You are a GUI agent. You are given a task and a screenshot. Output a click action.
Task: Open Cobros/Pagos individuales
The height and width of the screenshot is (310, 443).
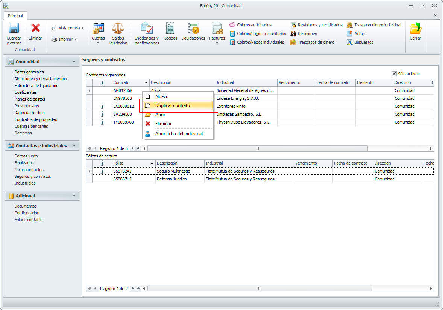coord(257,42)
